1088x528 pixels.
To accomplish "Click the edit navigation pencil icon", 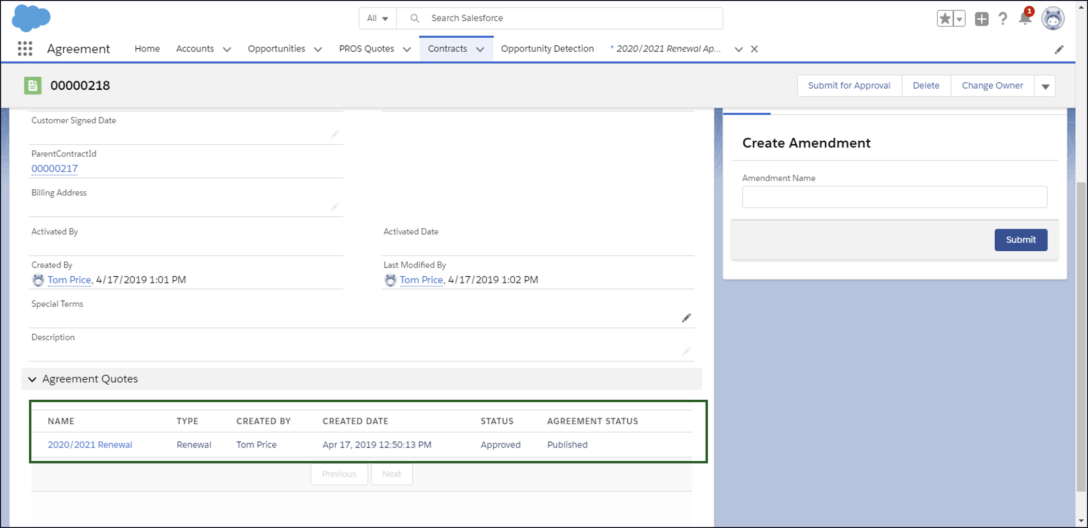I will 1059,50.
